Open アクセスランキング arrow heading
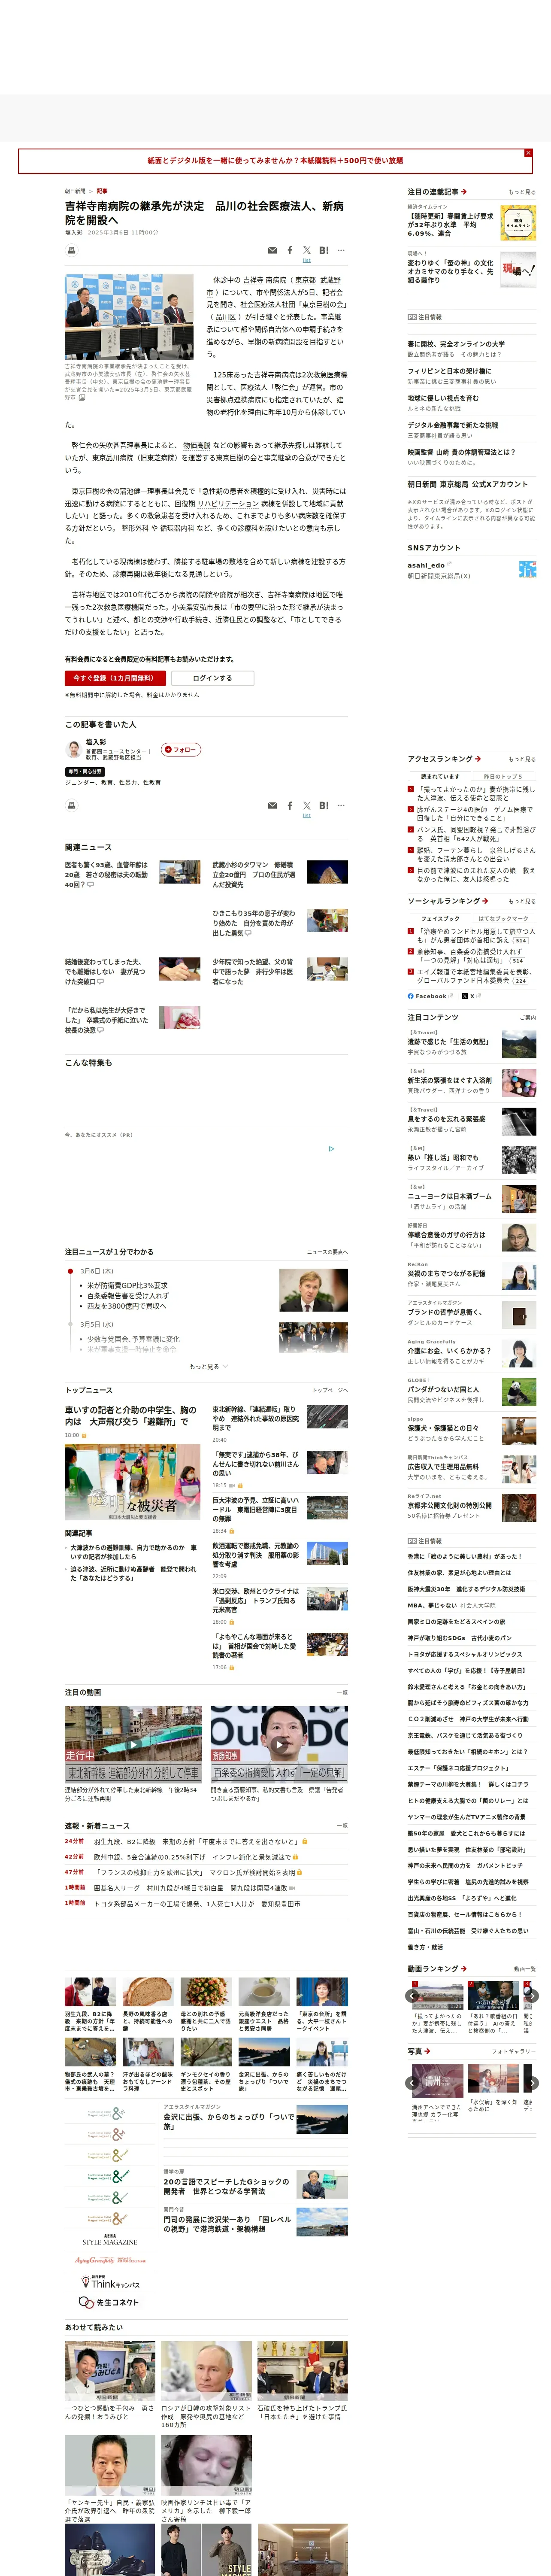Viewport: 551px width, 2576px height. pos(444,759)
